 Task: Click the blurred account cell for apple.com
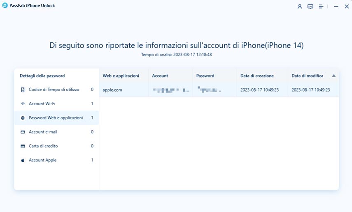[x=170, y=90]
